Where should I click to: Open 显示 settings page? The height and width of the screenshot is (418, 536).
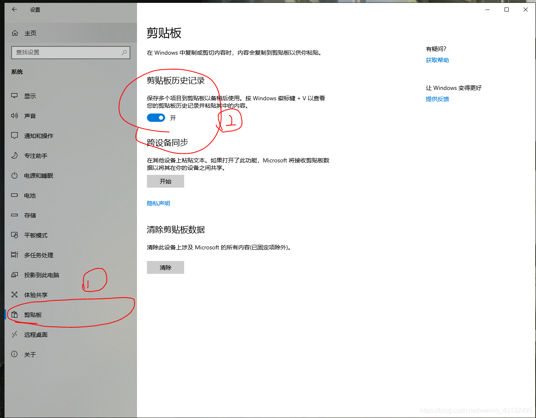(71, 96)
